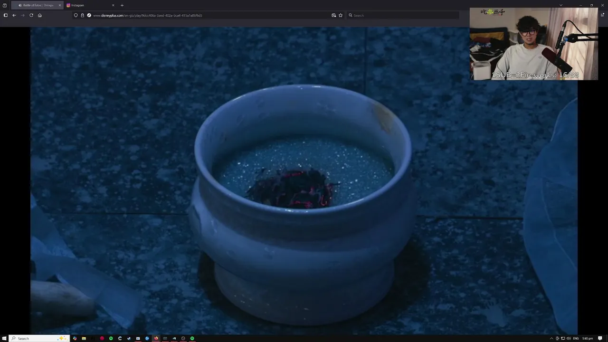This screenshot has height=342, width=608.
Task: Bookmark this page with the star
Action: [341, 15]
